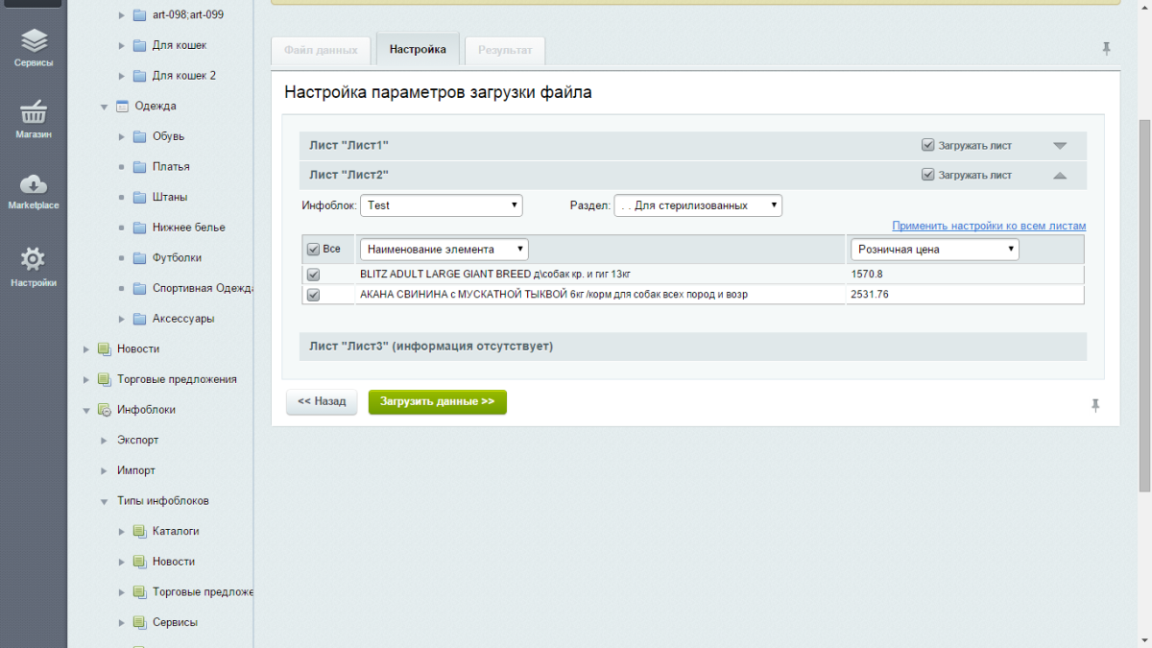Click the pin icon near the bottom buttons
The width and height of the screenshot is (1152, 648).
click(x=1095, y=405)
